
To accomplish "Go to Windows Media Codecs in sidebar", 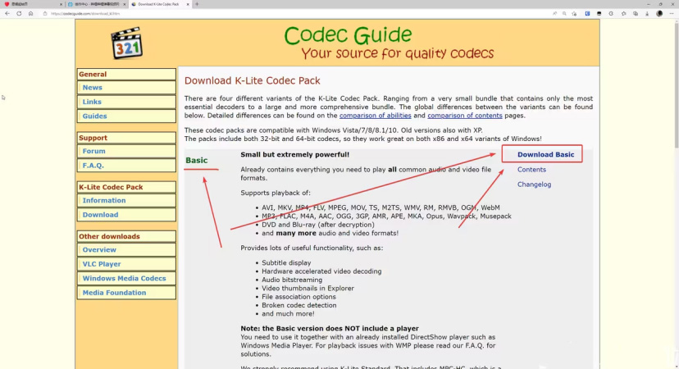I will pos(124,278).
